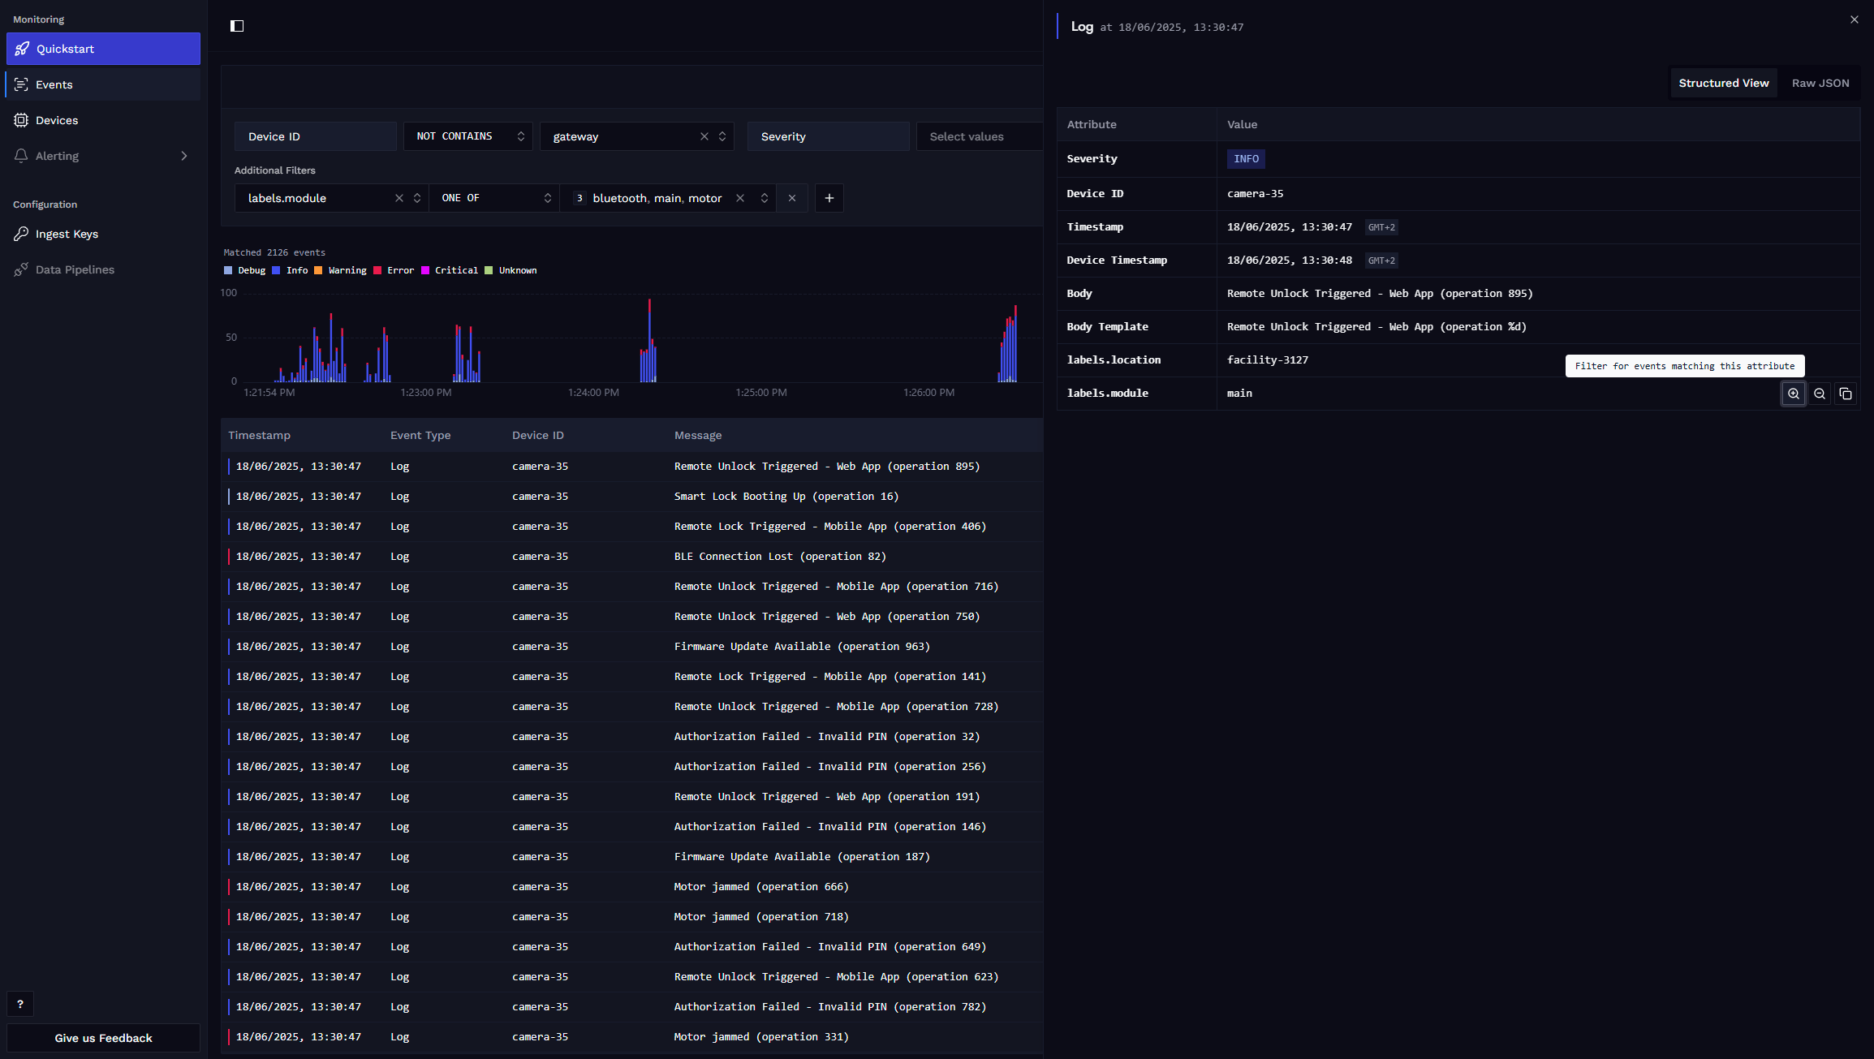Screen dimensions: 1874x1059
Task: Close the Log details panel
Action: pos(1855,19)
